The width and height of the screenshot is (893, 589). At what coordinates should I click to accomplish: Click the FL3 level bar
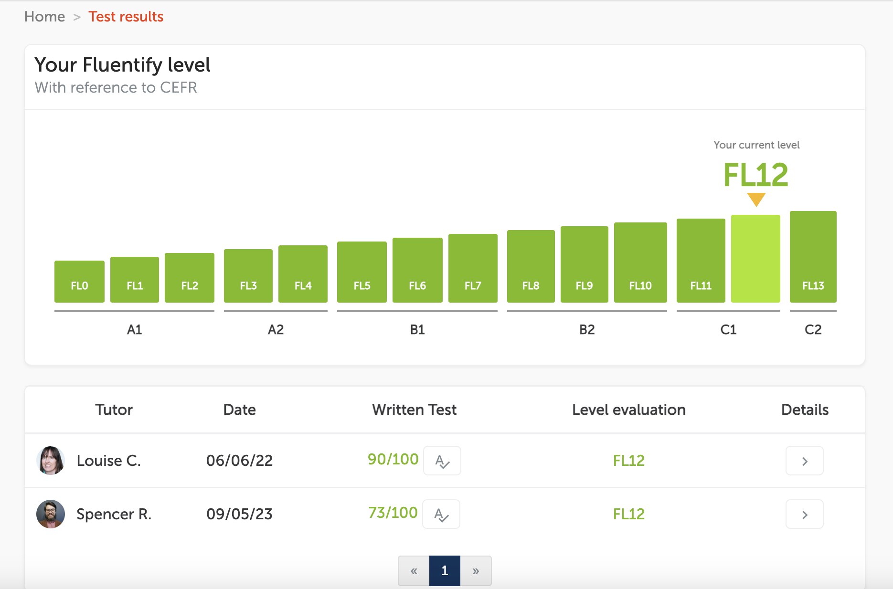coord(248,276)
